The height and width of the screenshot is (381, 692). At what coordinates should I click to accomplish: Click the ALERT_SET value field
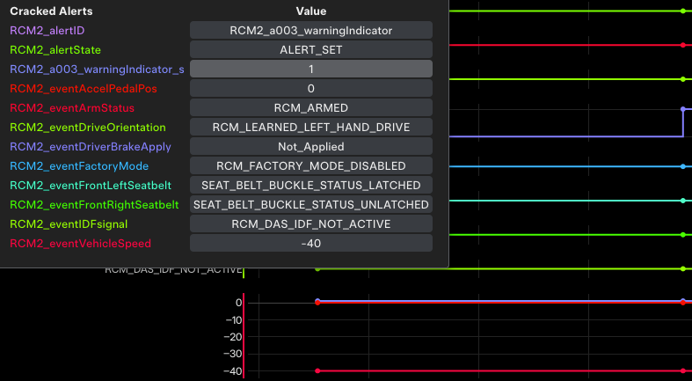(x=310, y=50)
